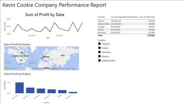This screenshot has height=104, width=185.
Task: Click the Jan 2019 axis label
Action: pos(32,35)
